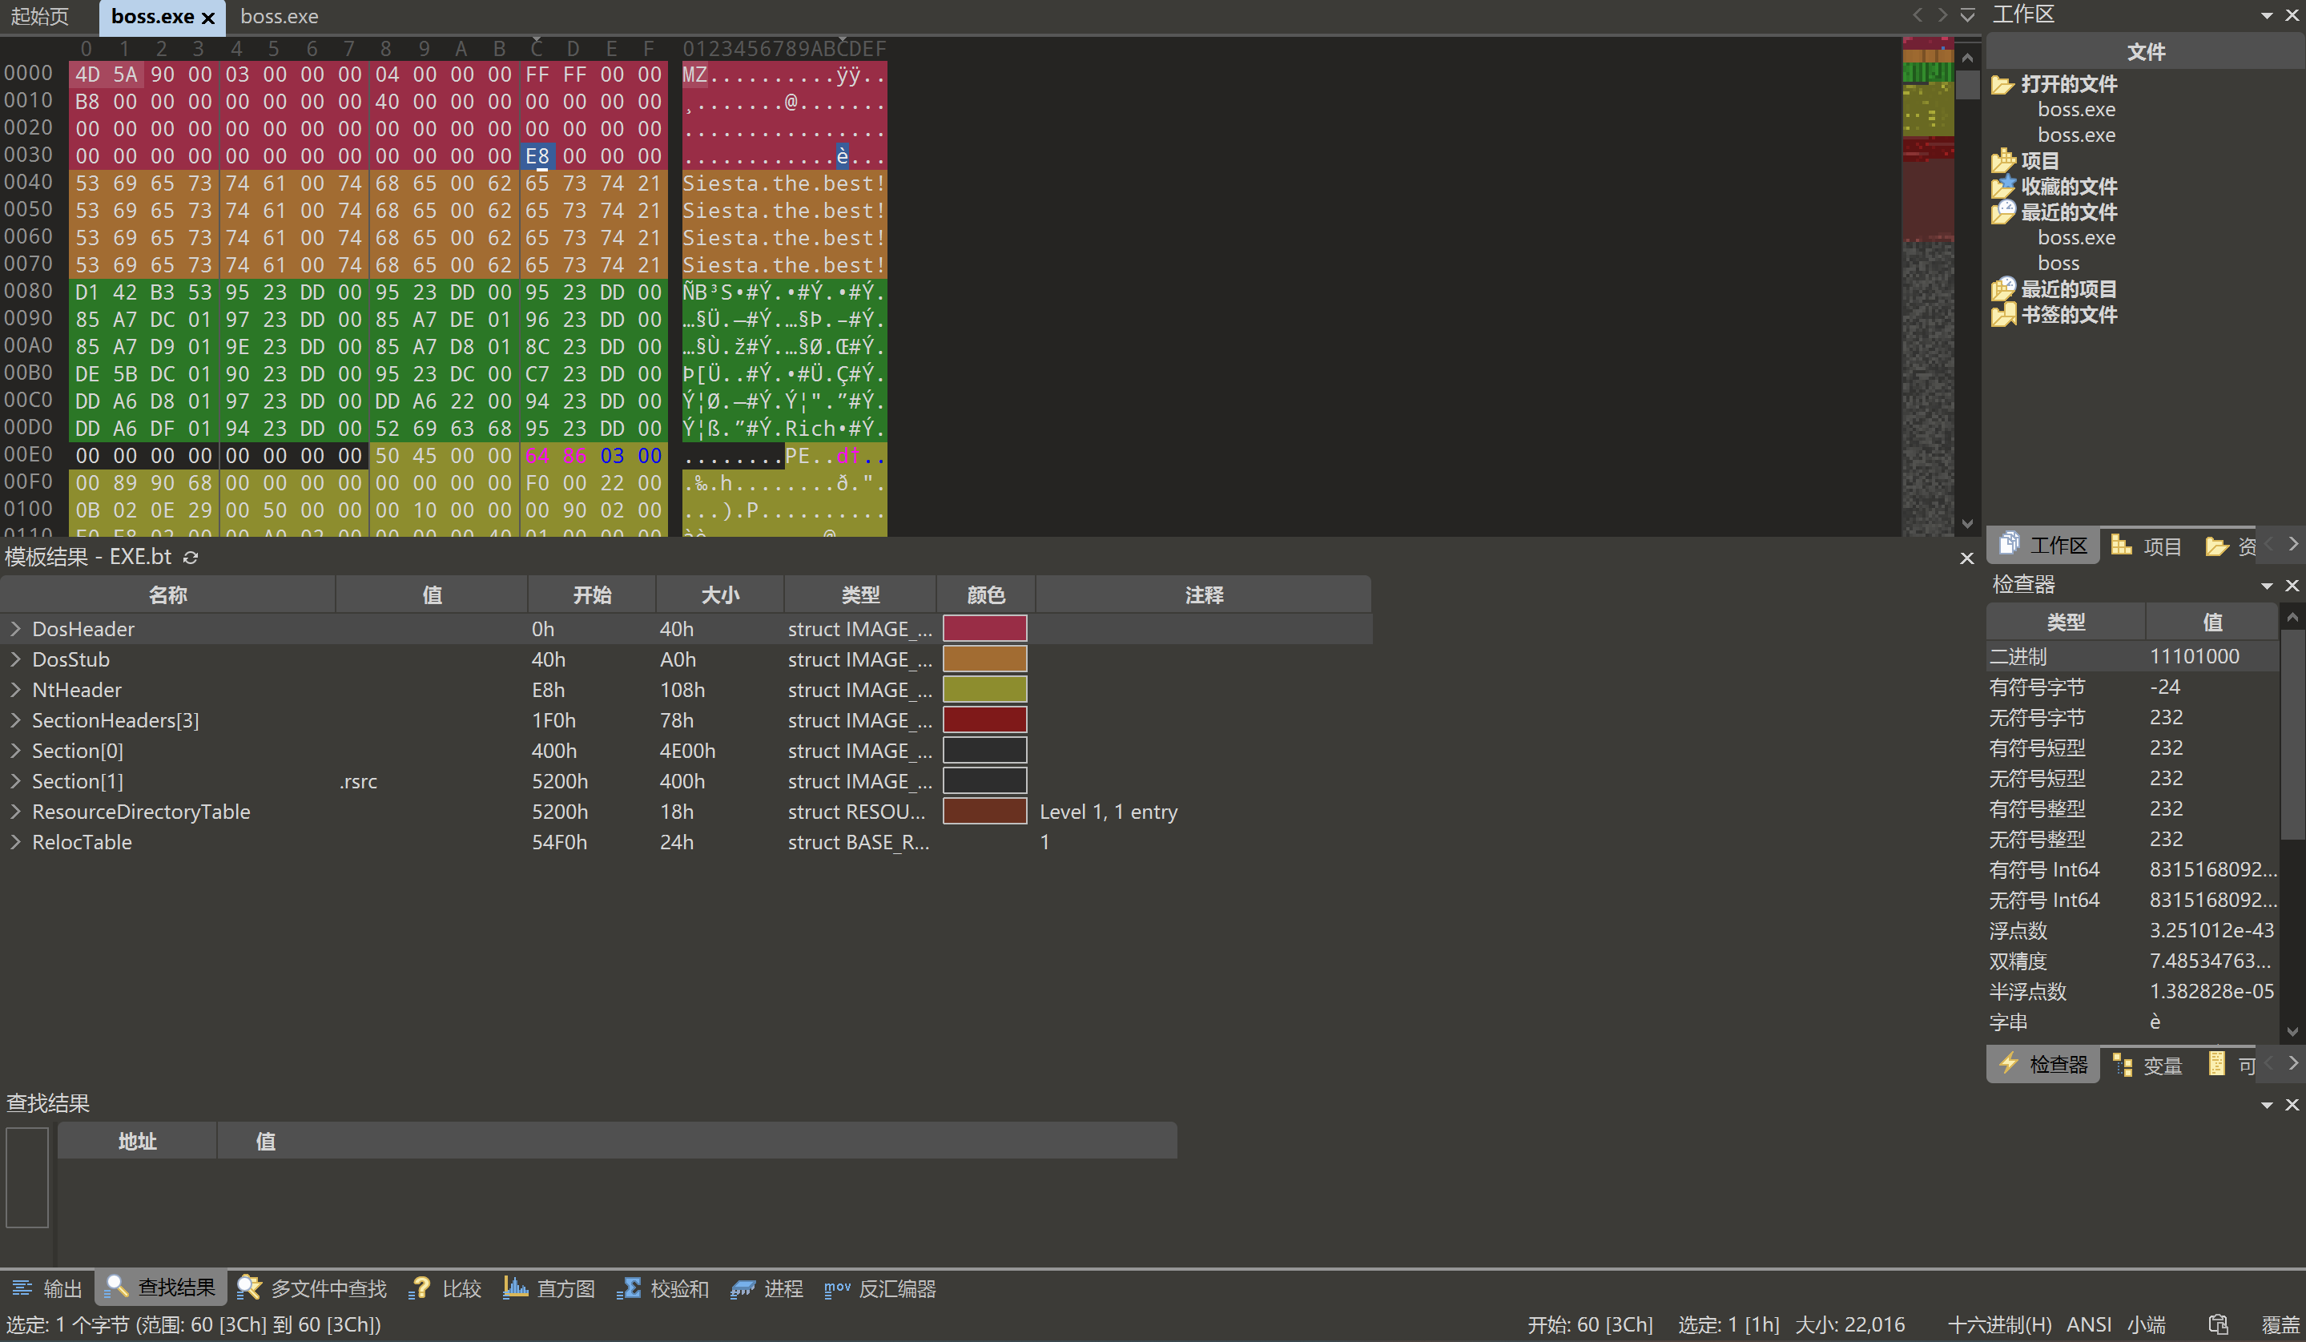2306x1342 pixels.
Task: Close the active boss.exe tab
Action: pyautogui.click(x=207, y=18)
